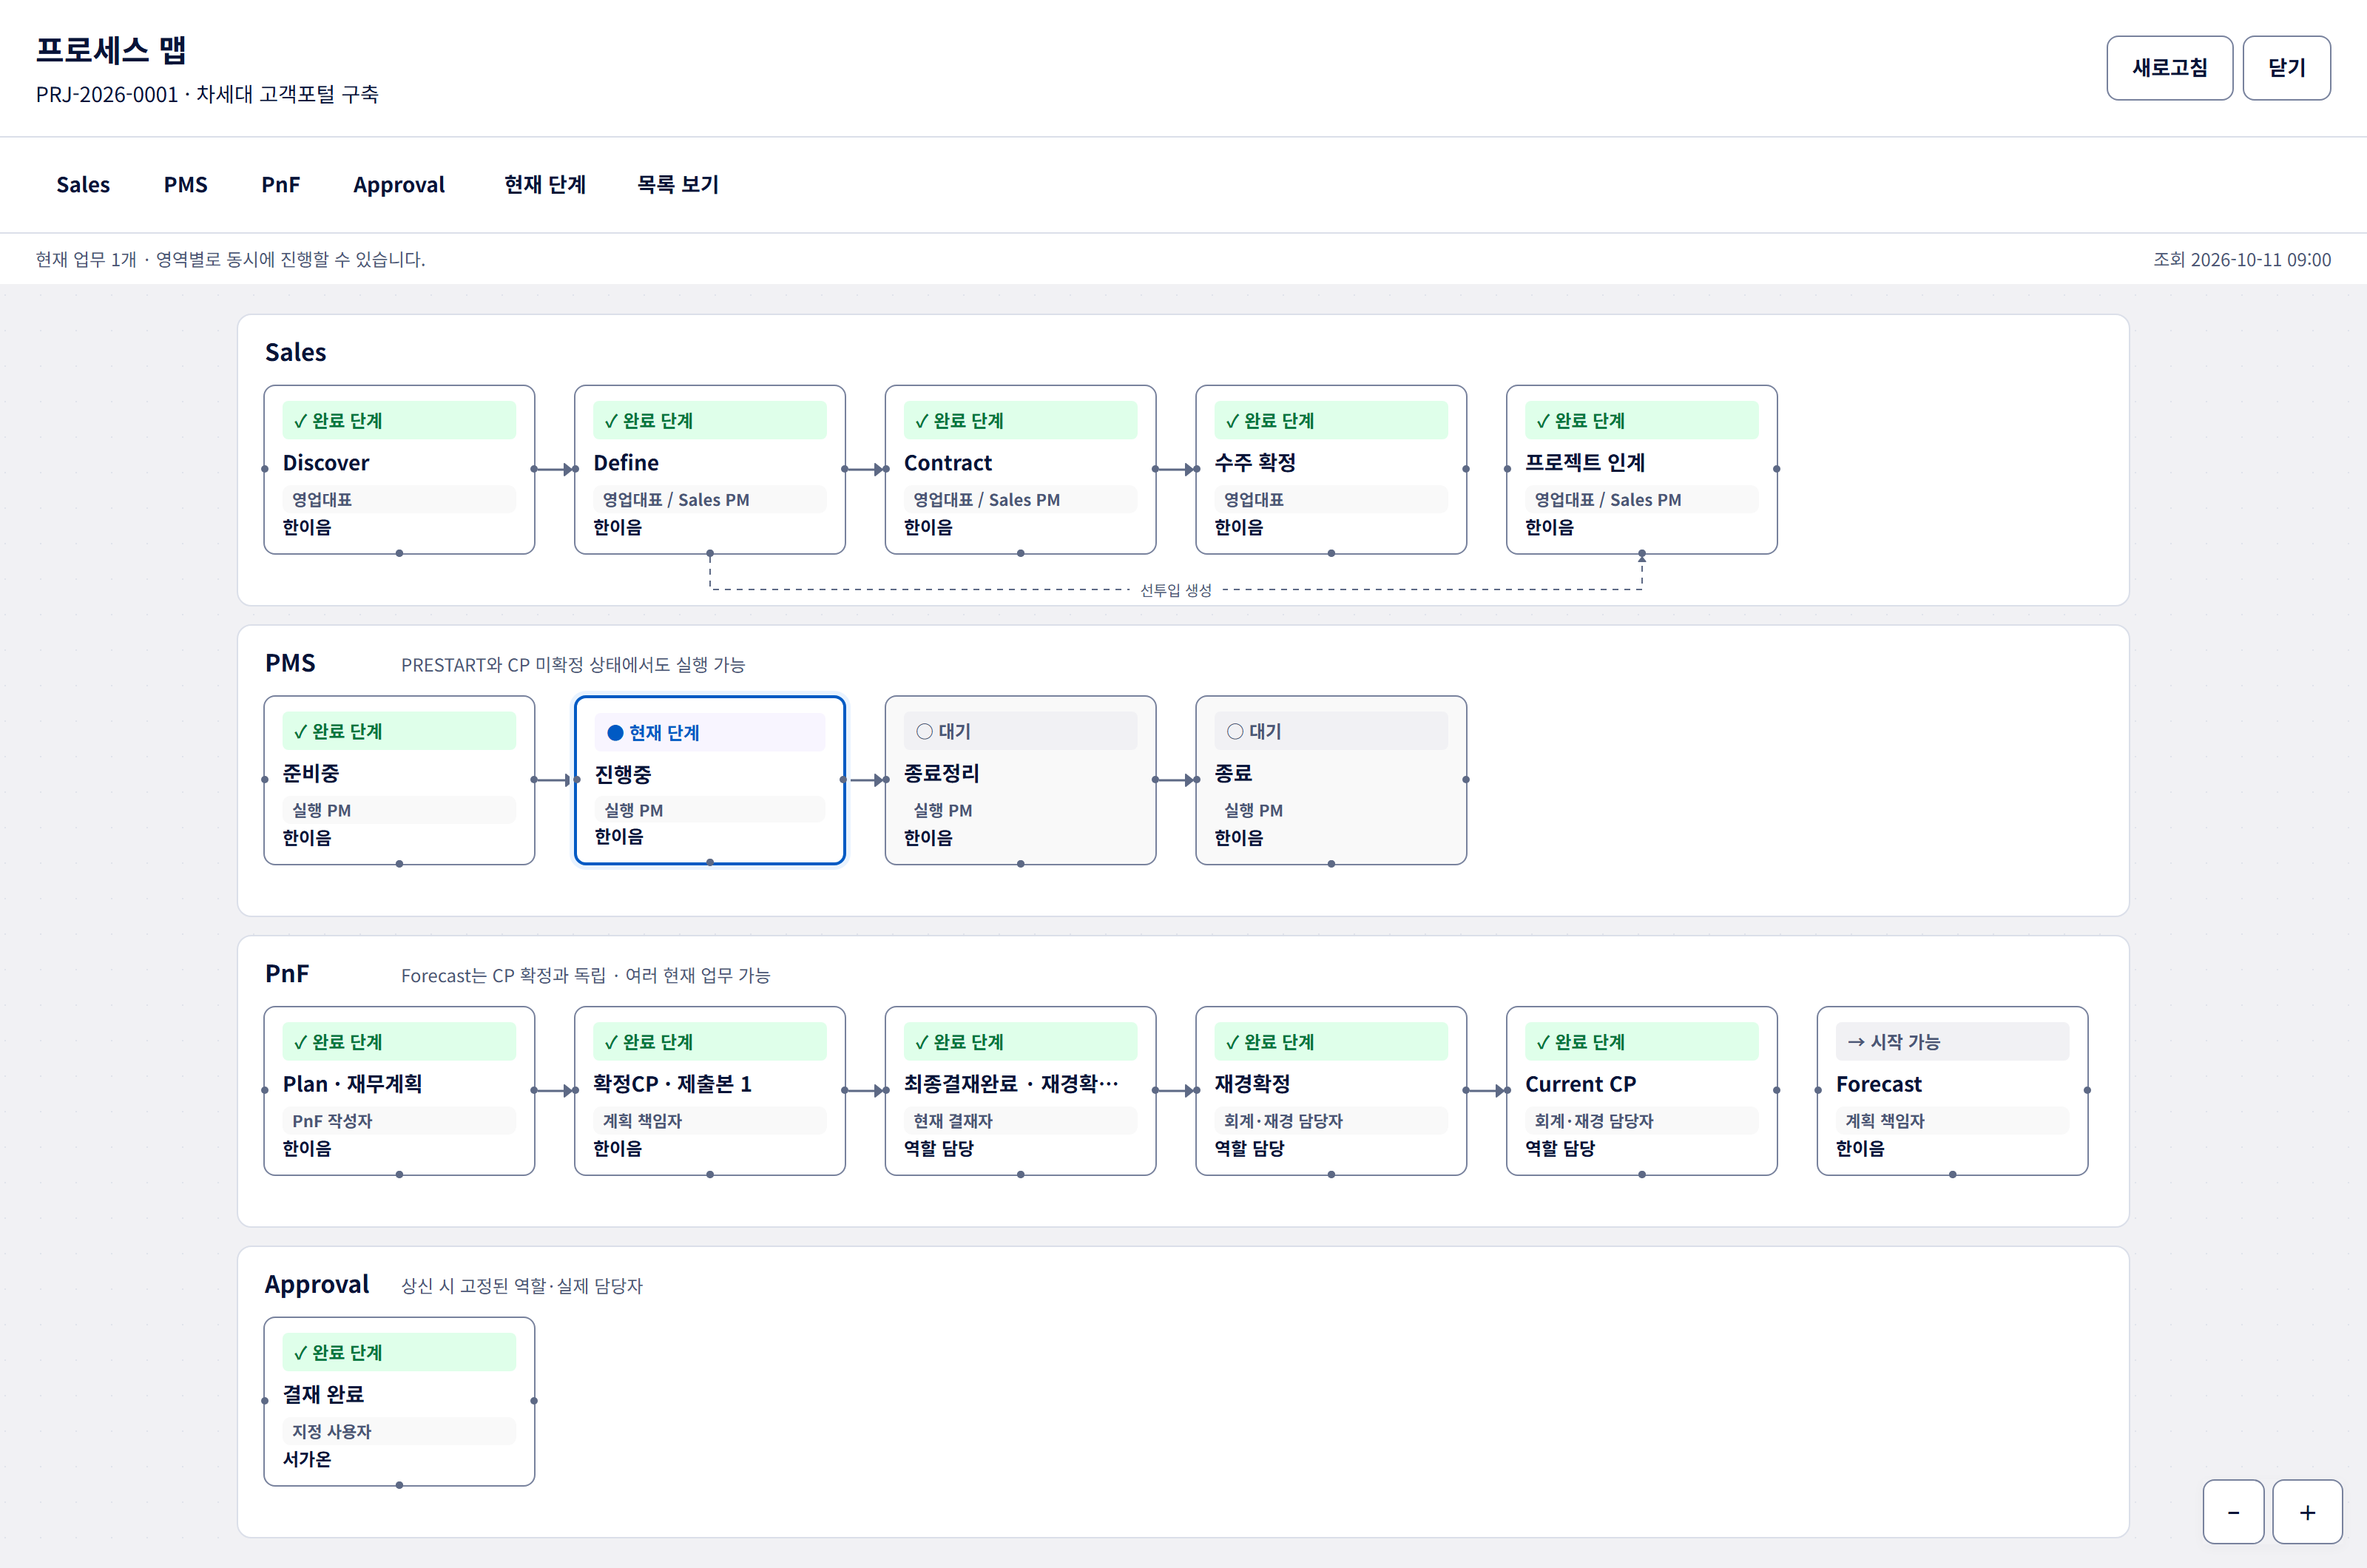The height and width of the screenshot is (1568, 2367).
Task: Click the 완료 단계 badge on 결재 완료
Action: pyautogui.click(x=399, y=1352)
